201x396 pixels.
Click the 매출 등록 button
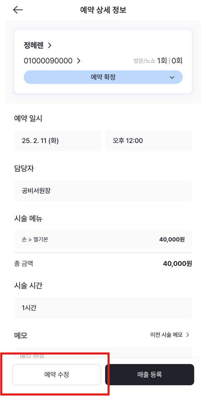pyautogui.click(x=150, y=375)
